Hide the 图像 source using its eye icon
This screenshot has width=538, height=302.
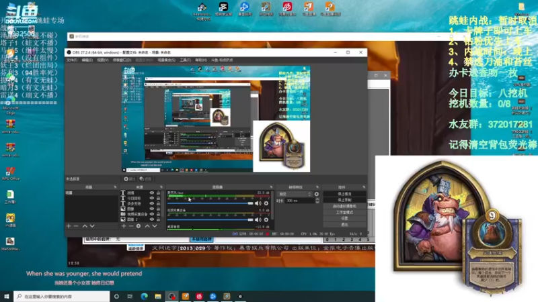tap(151, 209)
